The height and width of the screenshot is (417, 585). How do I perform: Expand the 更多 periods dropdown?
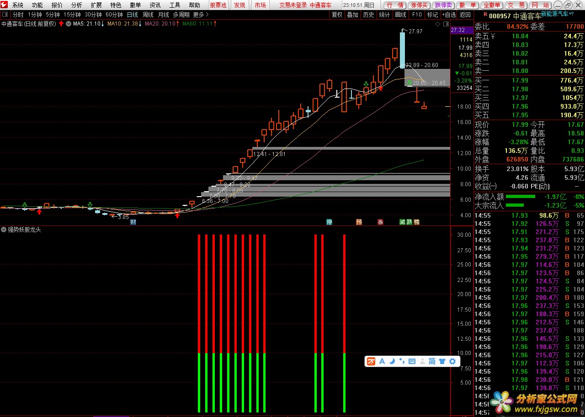pyautogui.click(x=201, y=15)
